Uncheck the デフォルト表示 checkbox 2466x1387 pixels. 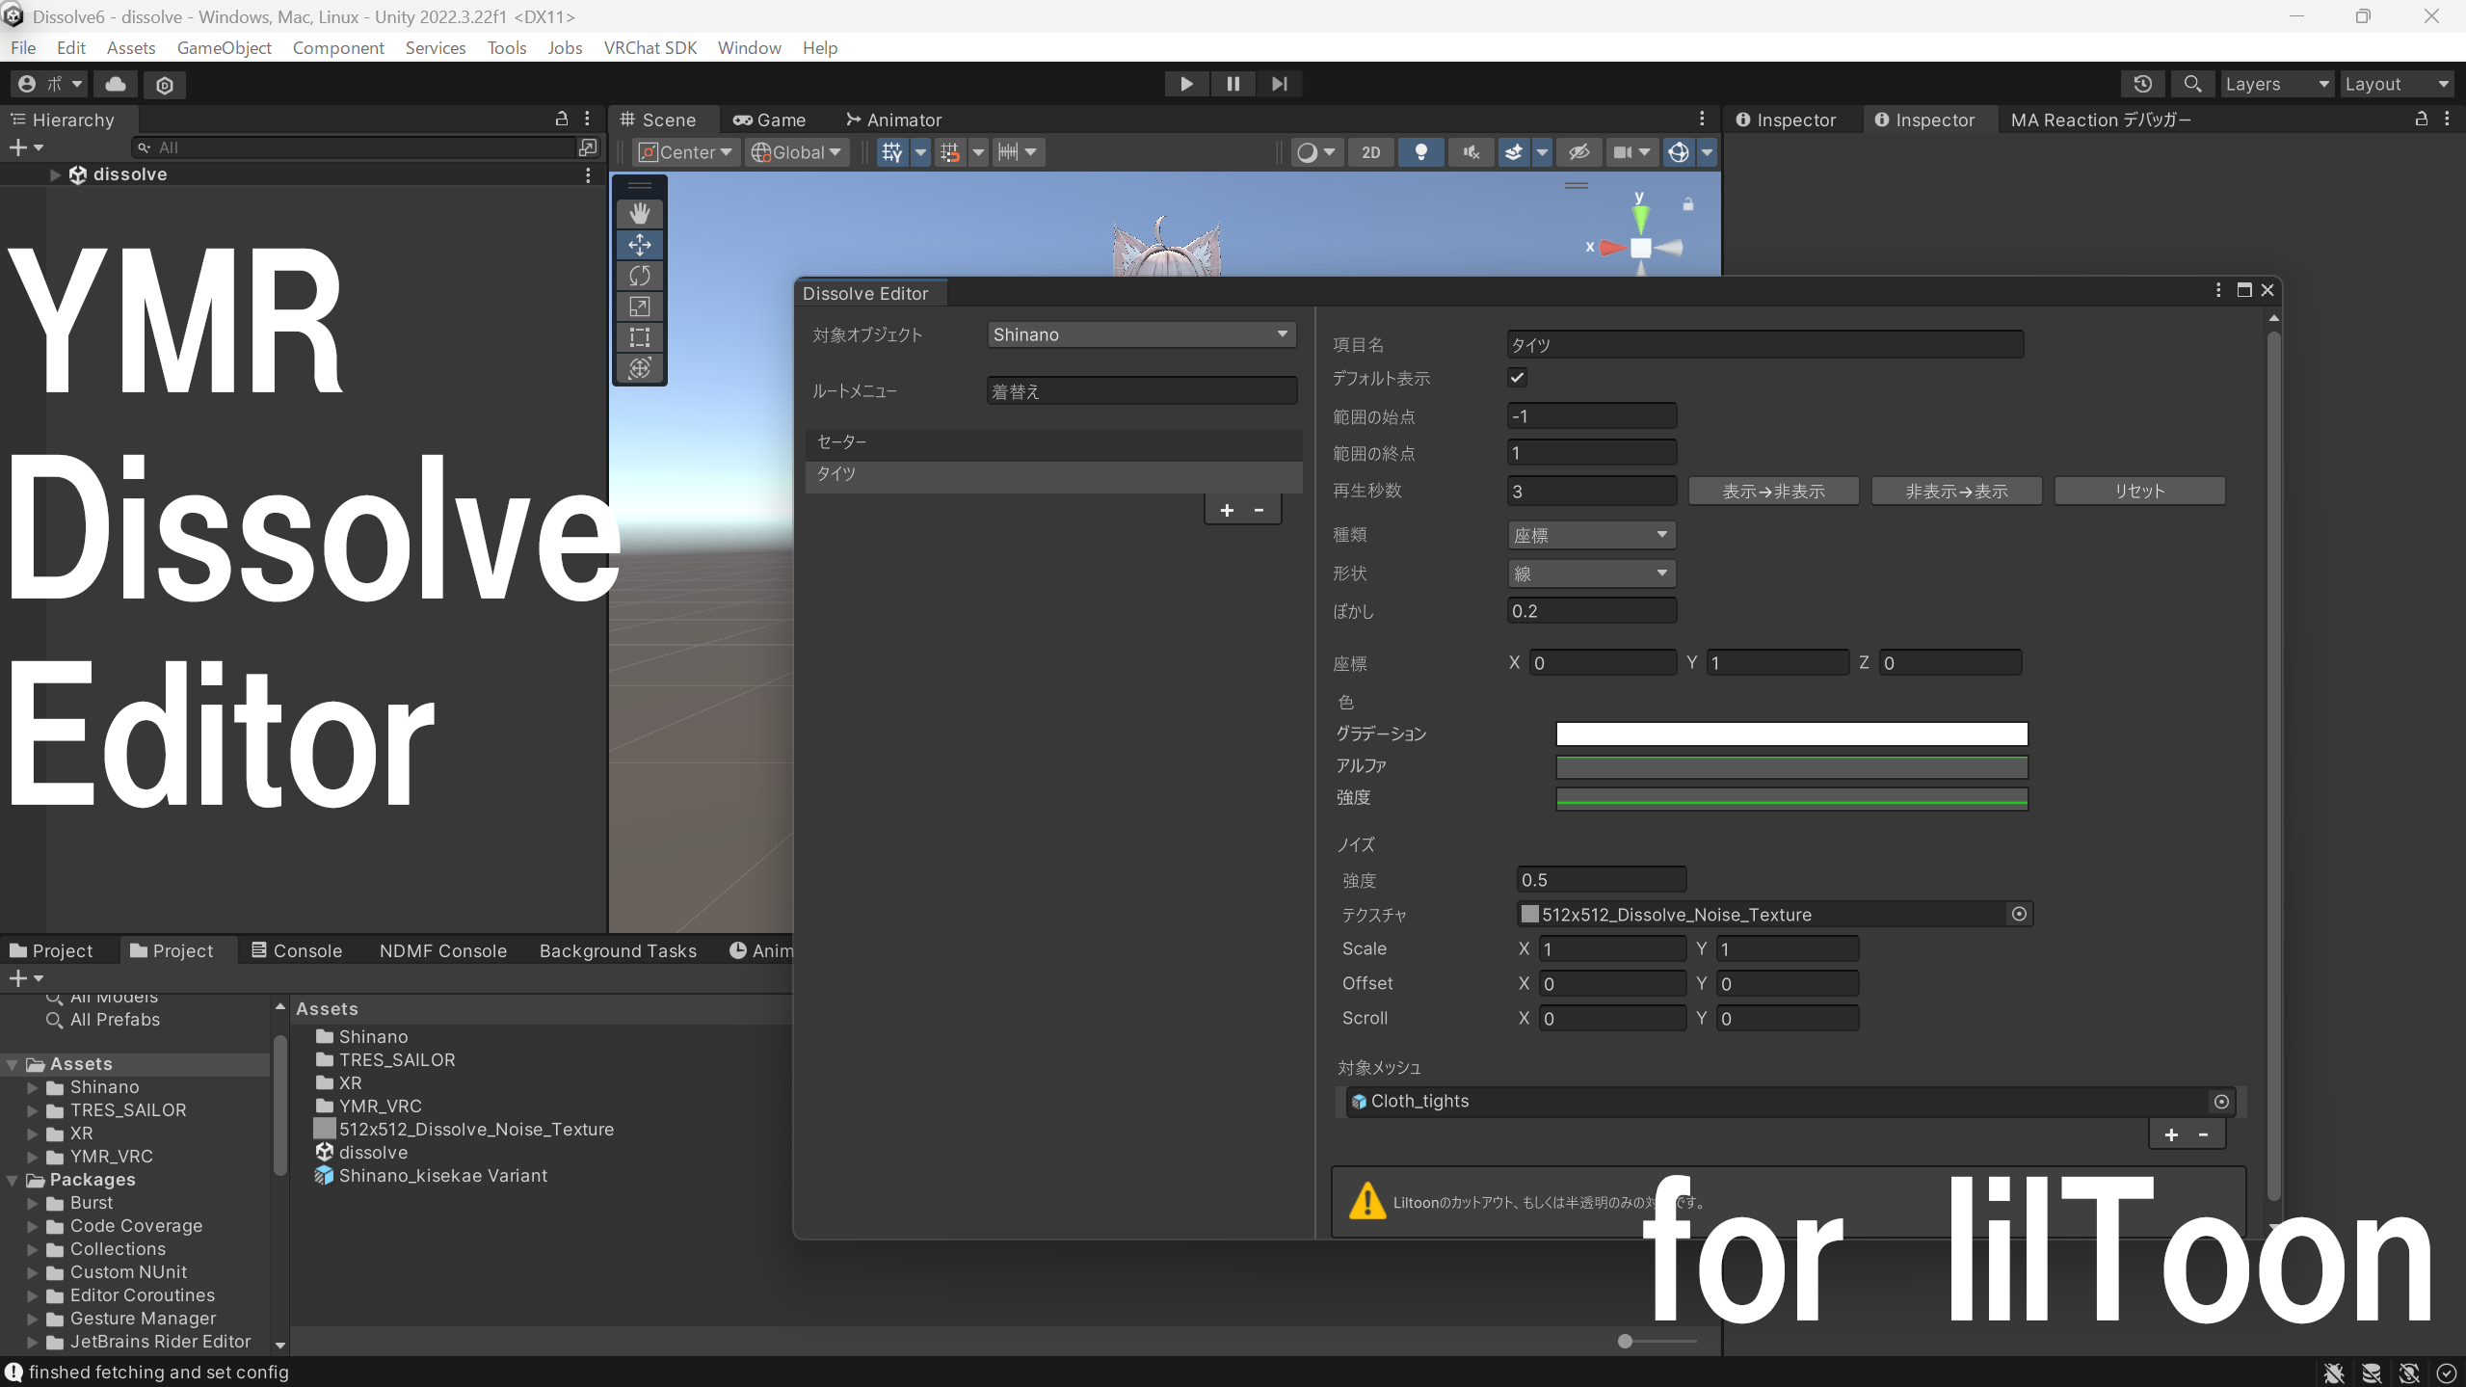[1517, 378]
